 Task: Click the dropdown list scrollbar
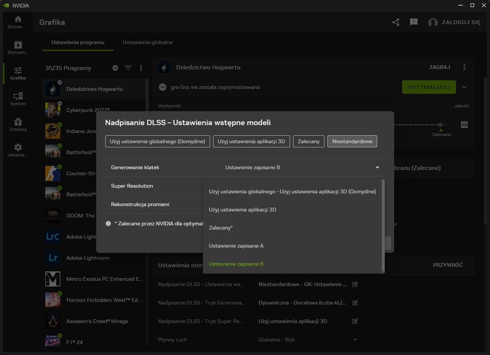click(383, 226)
